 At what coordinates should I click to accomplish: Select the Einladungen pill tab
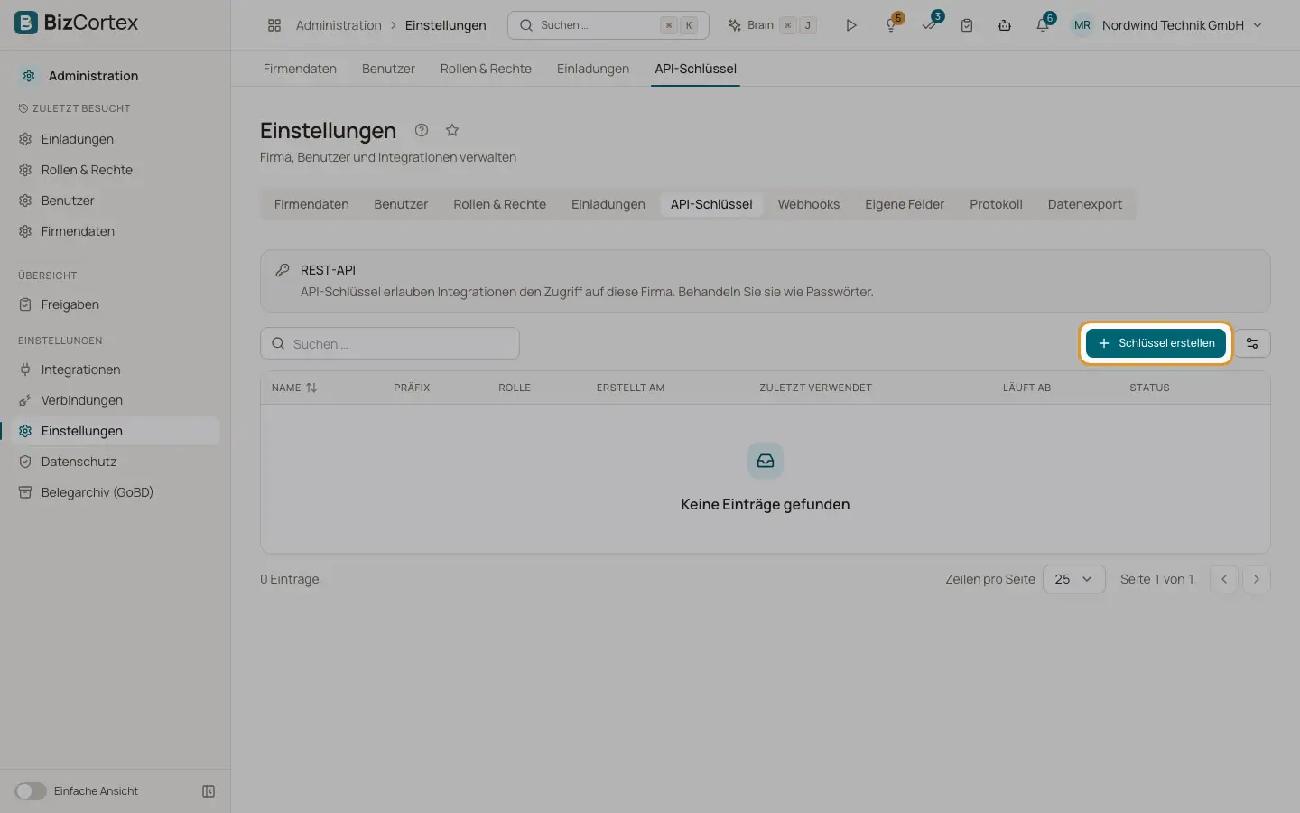[x=608, y=204]
